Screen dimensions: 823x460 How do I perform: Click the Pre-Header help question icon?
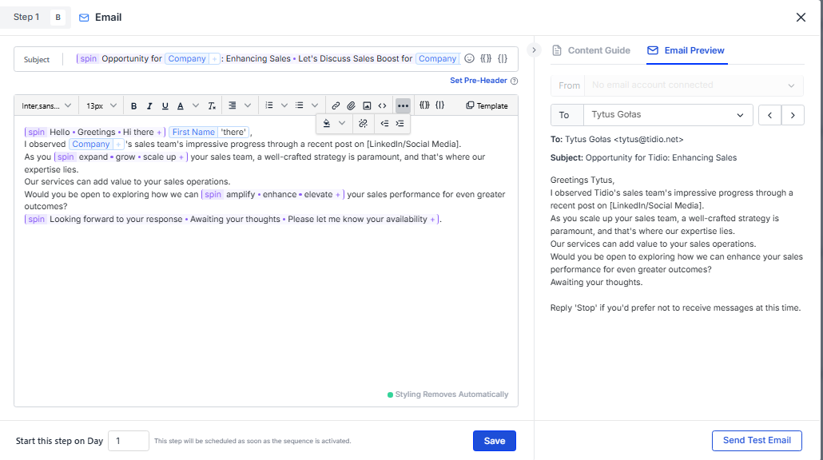coord(515,81)
